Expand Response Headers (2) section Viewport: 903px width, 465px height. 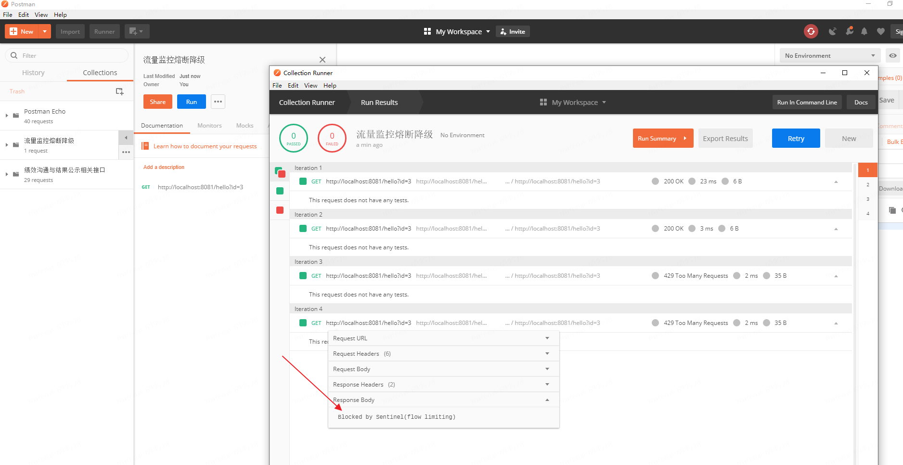coord(443,385)
